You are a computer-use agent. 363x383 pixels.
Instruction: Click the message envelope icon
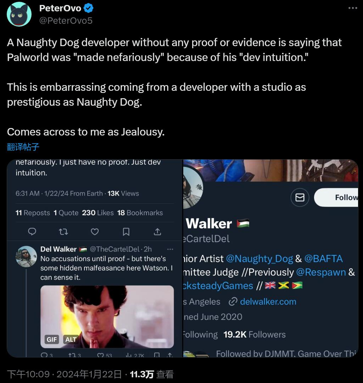300,198
